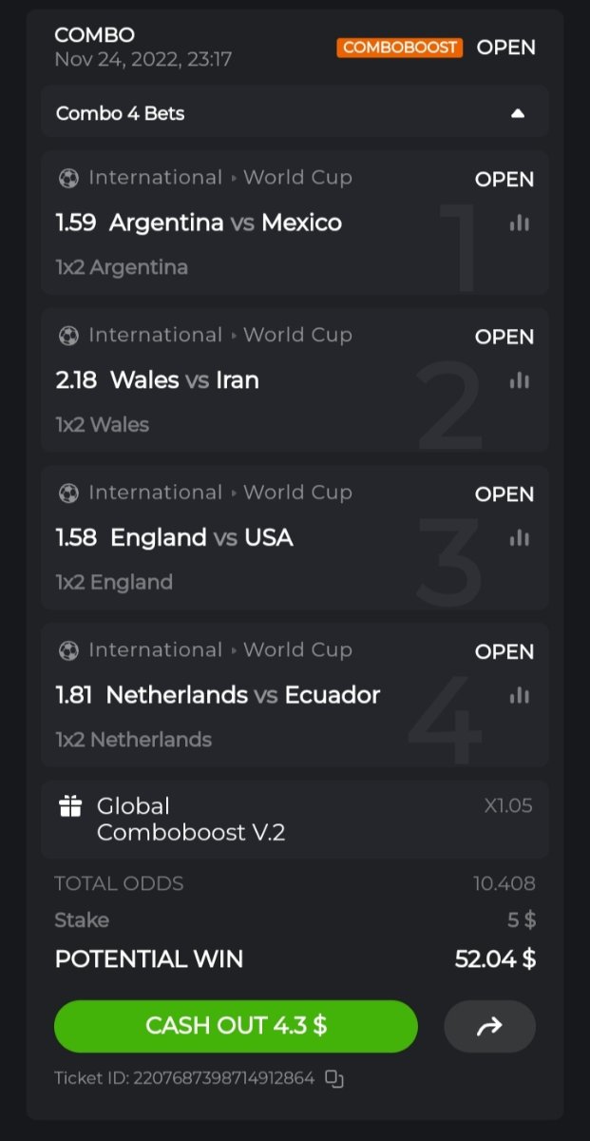Viewport: 590px width, 1141px height.
Task: Open the Argentina vs Mexico match
Action: coord(225,222)
